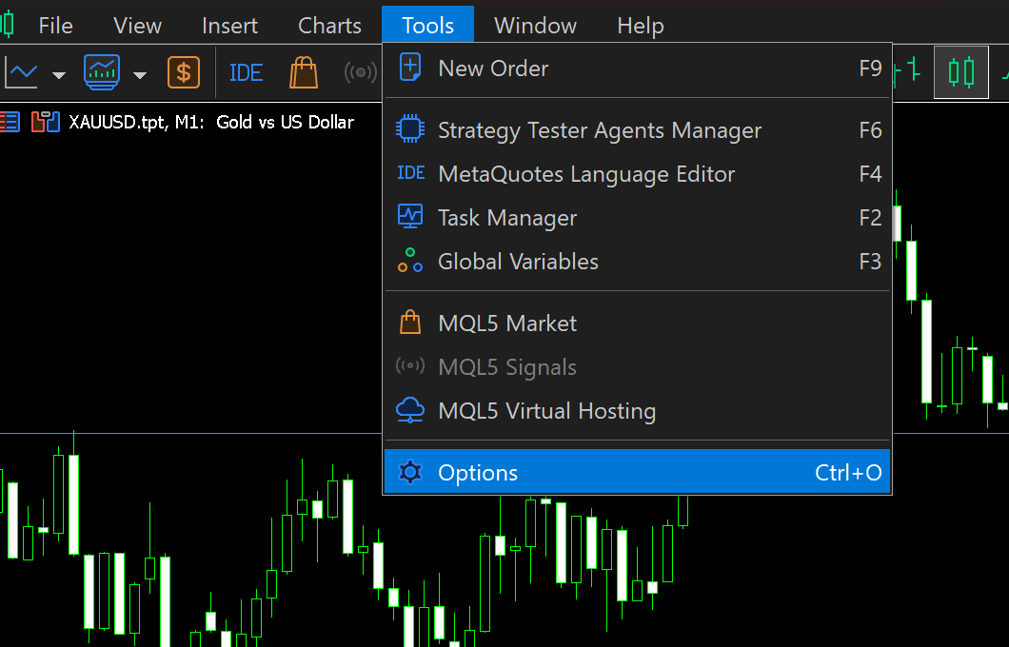The width and height of the screenshot is (1009, 647).
Task: Click the toolbar shopping bag Market icon
Action: pyautogui.click(x=303, y=72)
